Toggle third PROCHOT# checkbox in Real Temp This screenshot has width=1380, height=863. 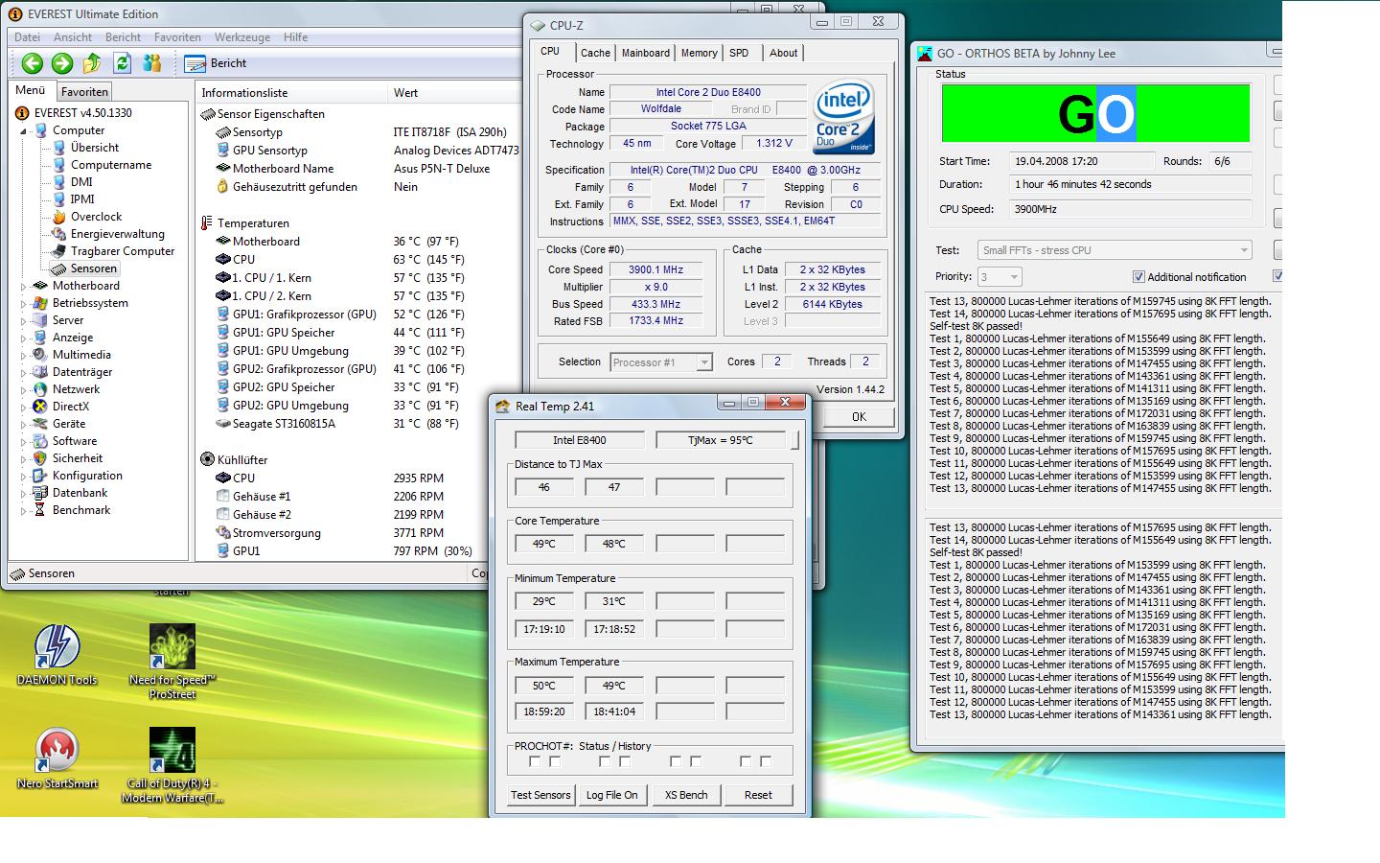tap(604, 761)
